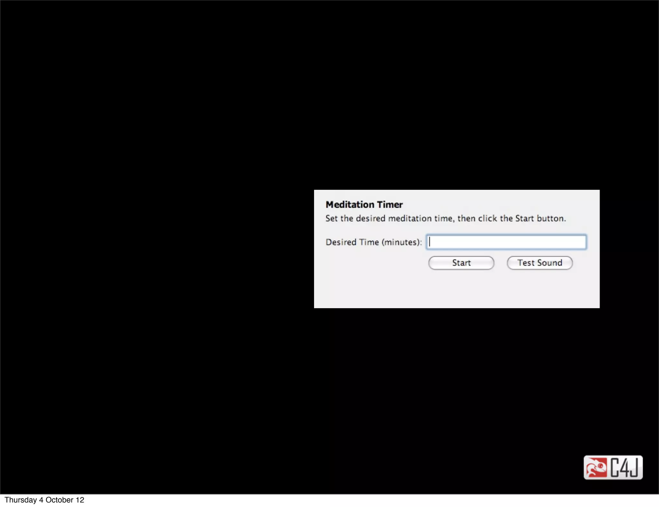659x507 pixels.
Task: Click the "Desired Time (minutes):" label
Action: [x=373, y=242]
